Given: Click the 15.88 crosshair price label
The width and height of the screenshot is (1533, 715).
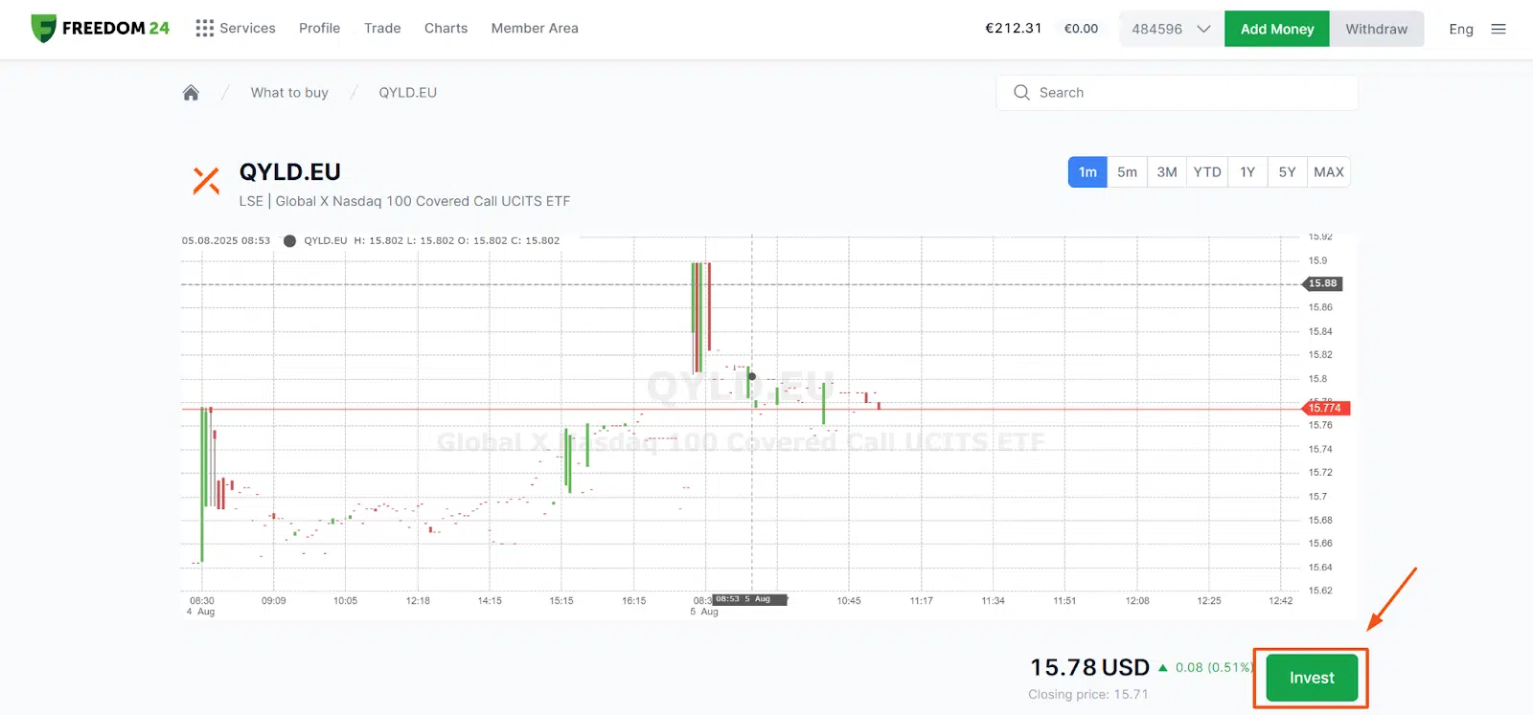Looking at the screenshot, I should pyautogui.click(x=1322, y=283).
